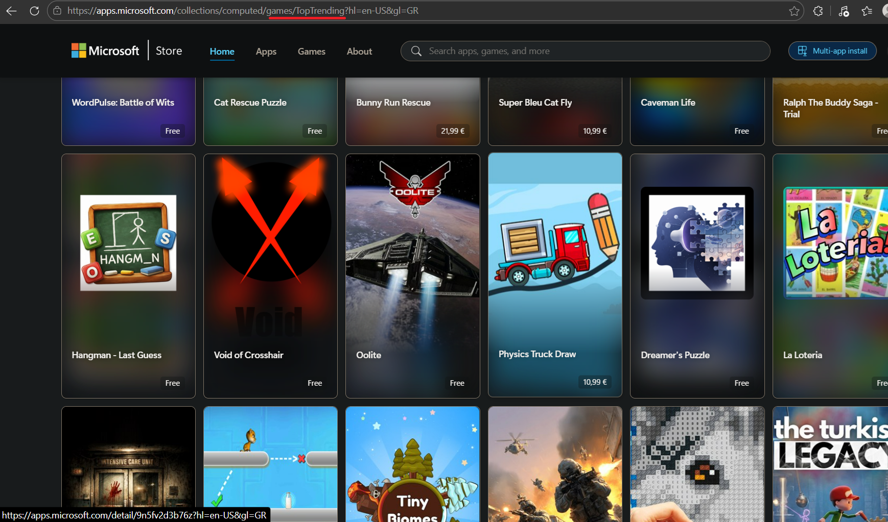Bookmark this page with the star icon
Screen dimensions: 888x522
(794, 11)
